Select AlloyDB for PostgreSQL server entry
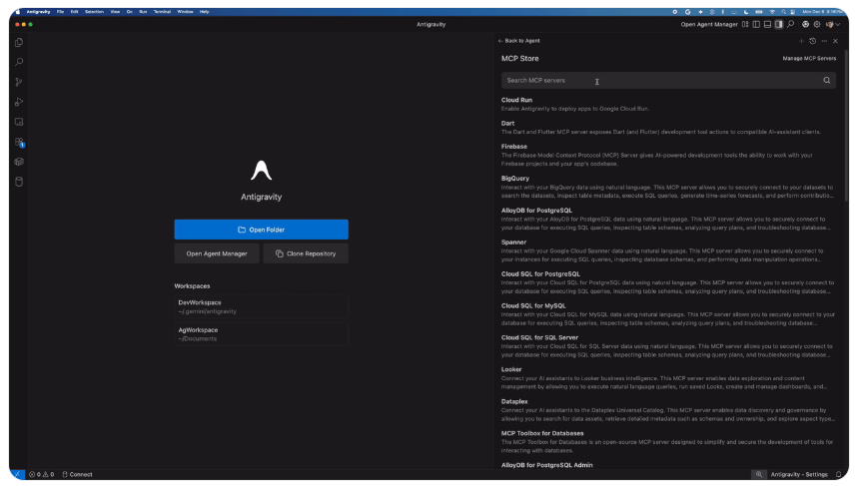 (x=668, y=219)
